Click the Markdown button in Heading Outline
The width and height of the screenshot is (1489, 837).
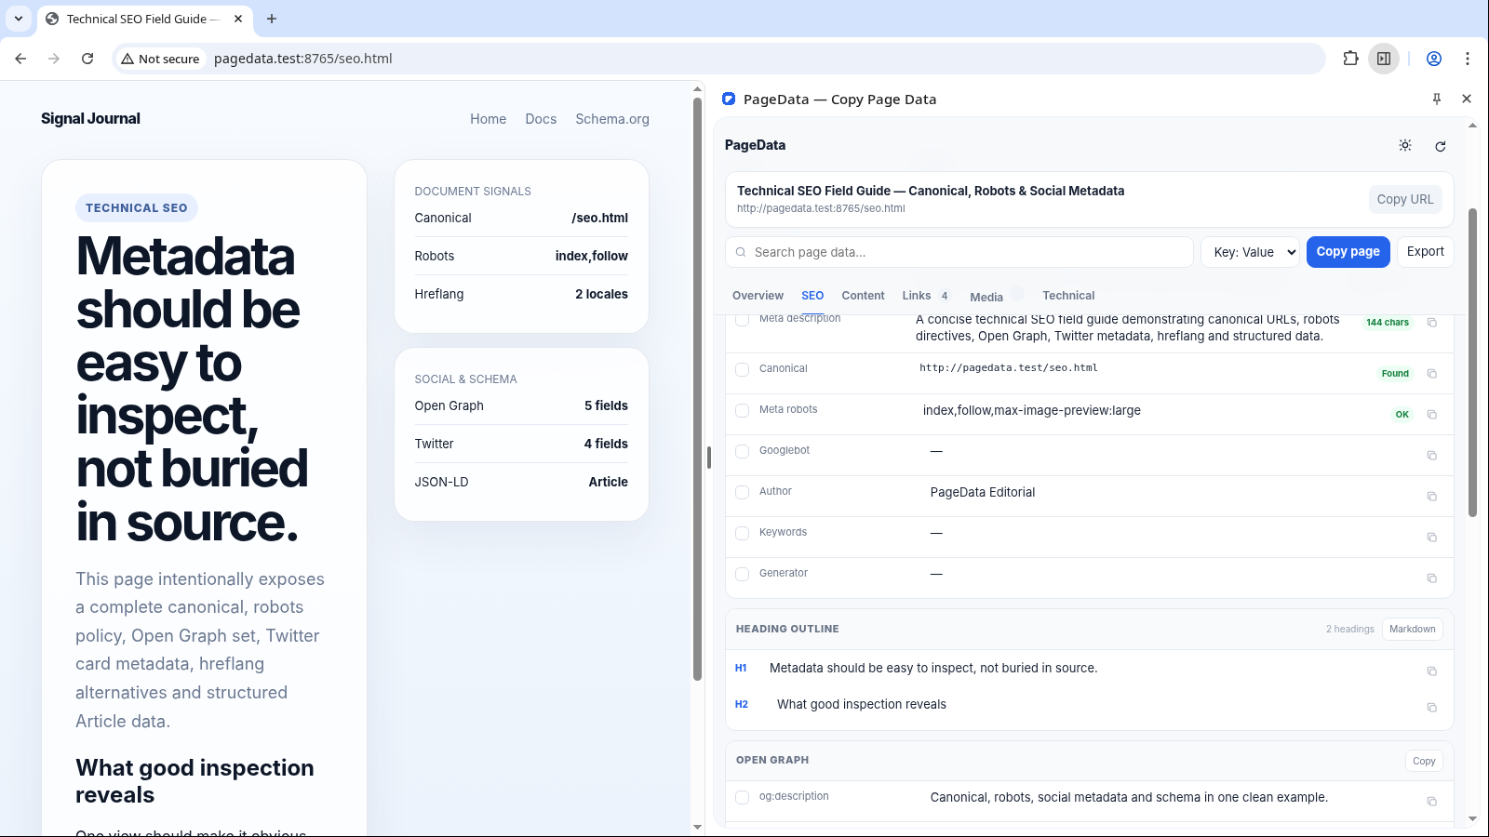pos(1412,630)
